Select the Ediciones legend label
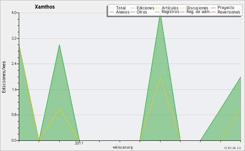 pos(145,8)
